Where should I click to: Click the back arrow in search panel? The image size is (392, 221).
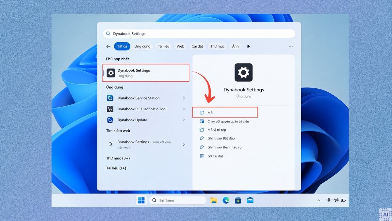(x=108, y=46)
